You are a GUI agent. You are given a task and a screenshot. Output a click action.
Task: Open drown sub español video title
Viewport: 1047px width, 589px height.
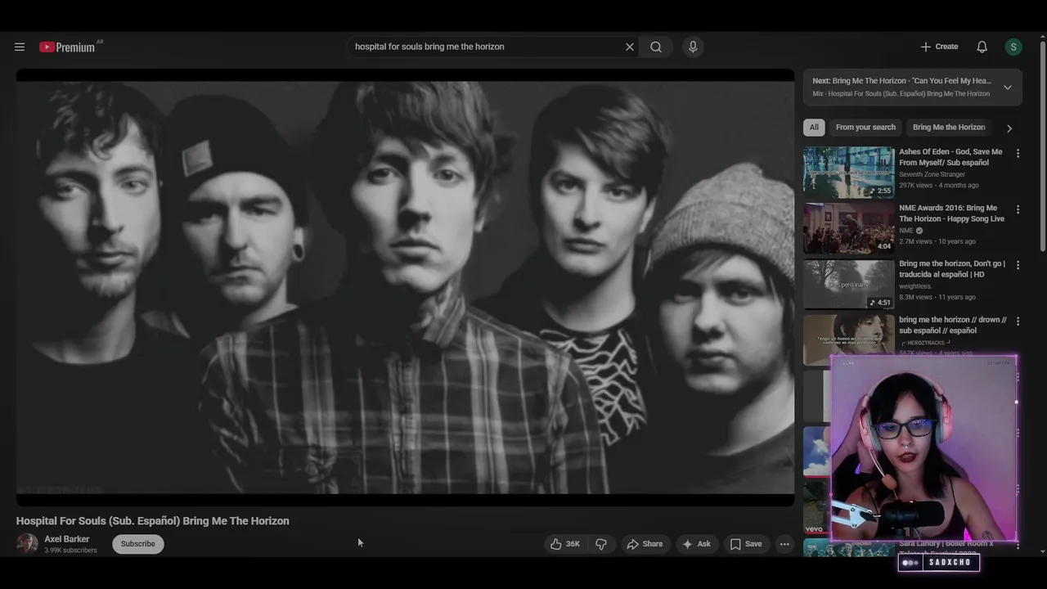point(953,325)
